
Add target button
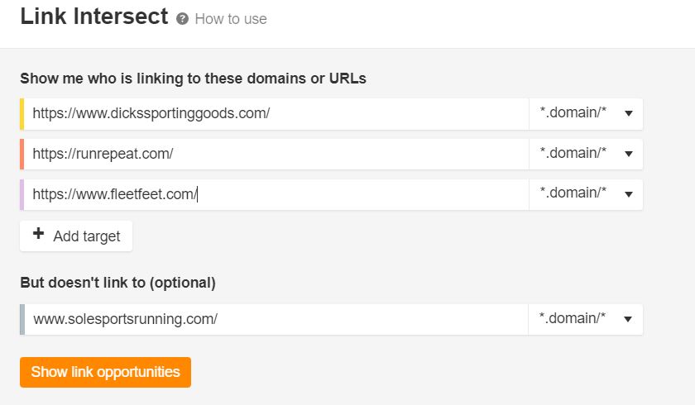pos(76,236)
